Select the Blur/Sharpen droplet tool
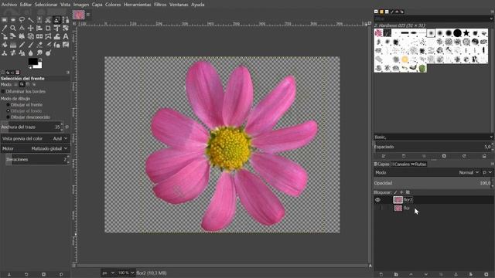 tap(31, 53)
